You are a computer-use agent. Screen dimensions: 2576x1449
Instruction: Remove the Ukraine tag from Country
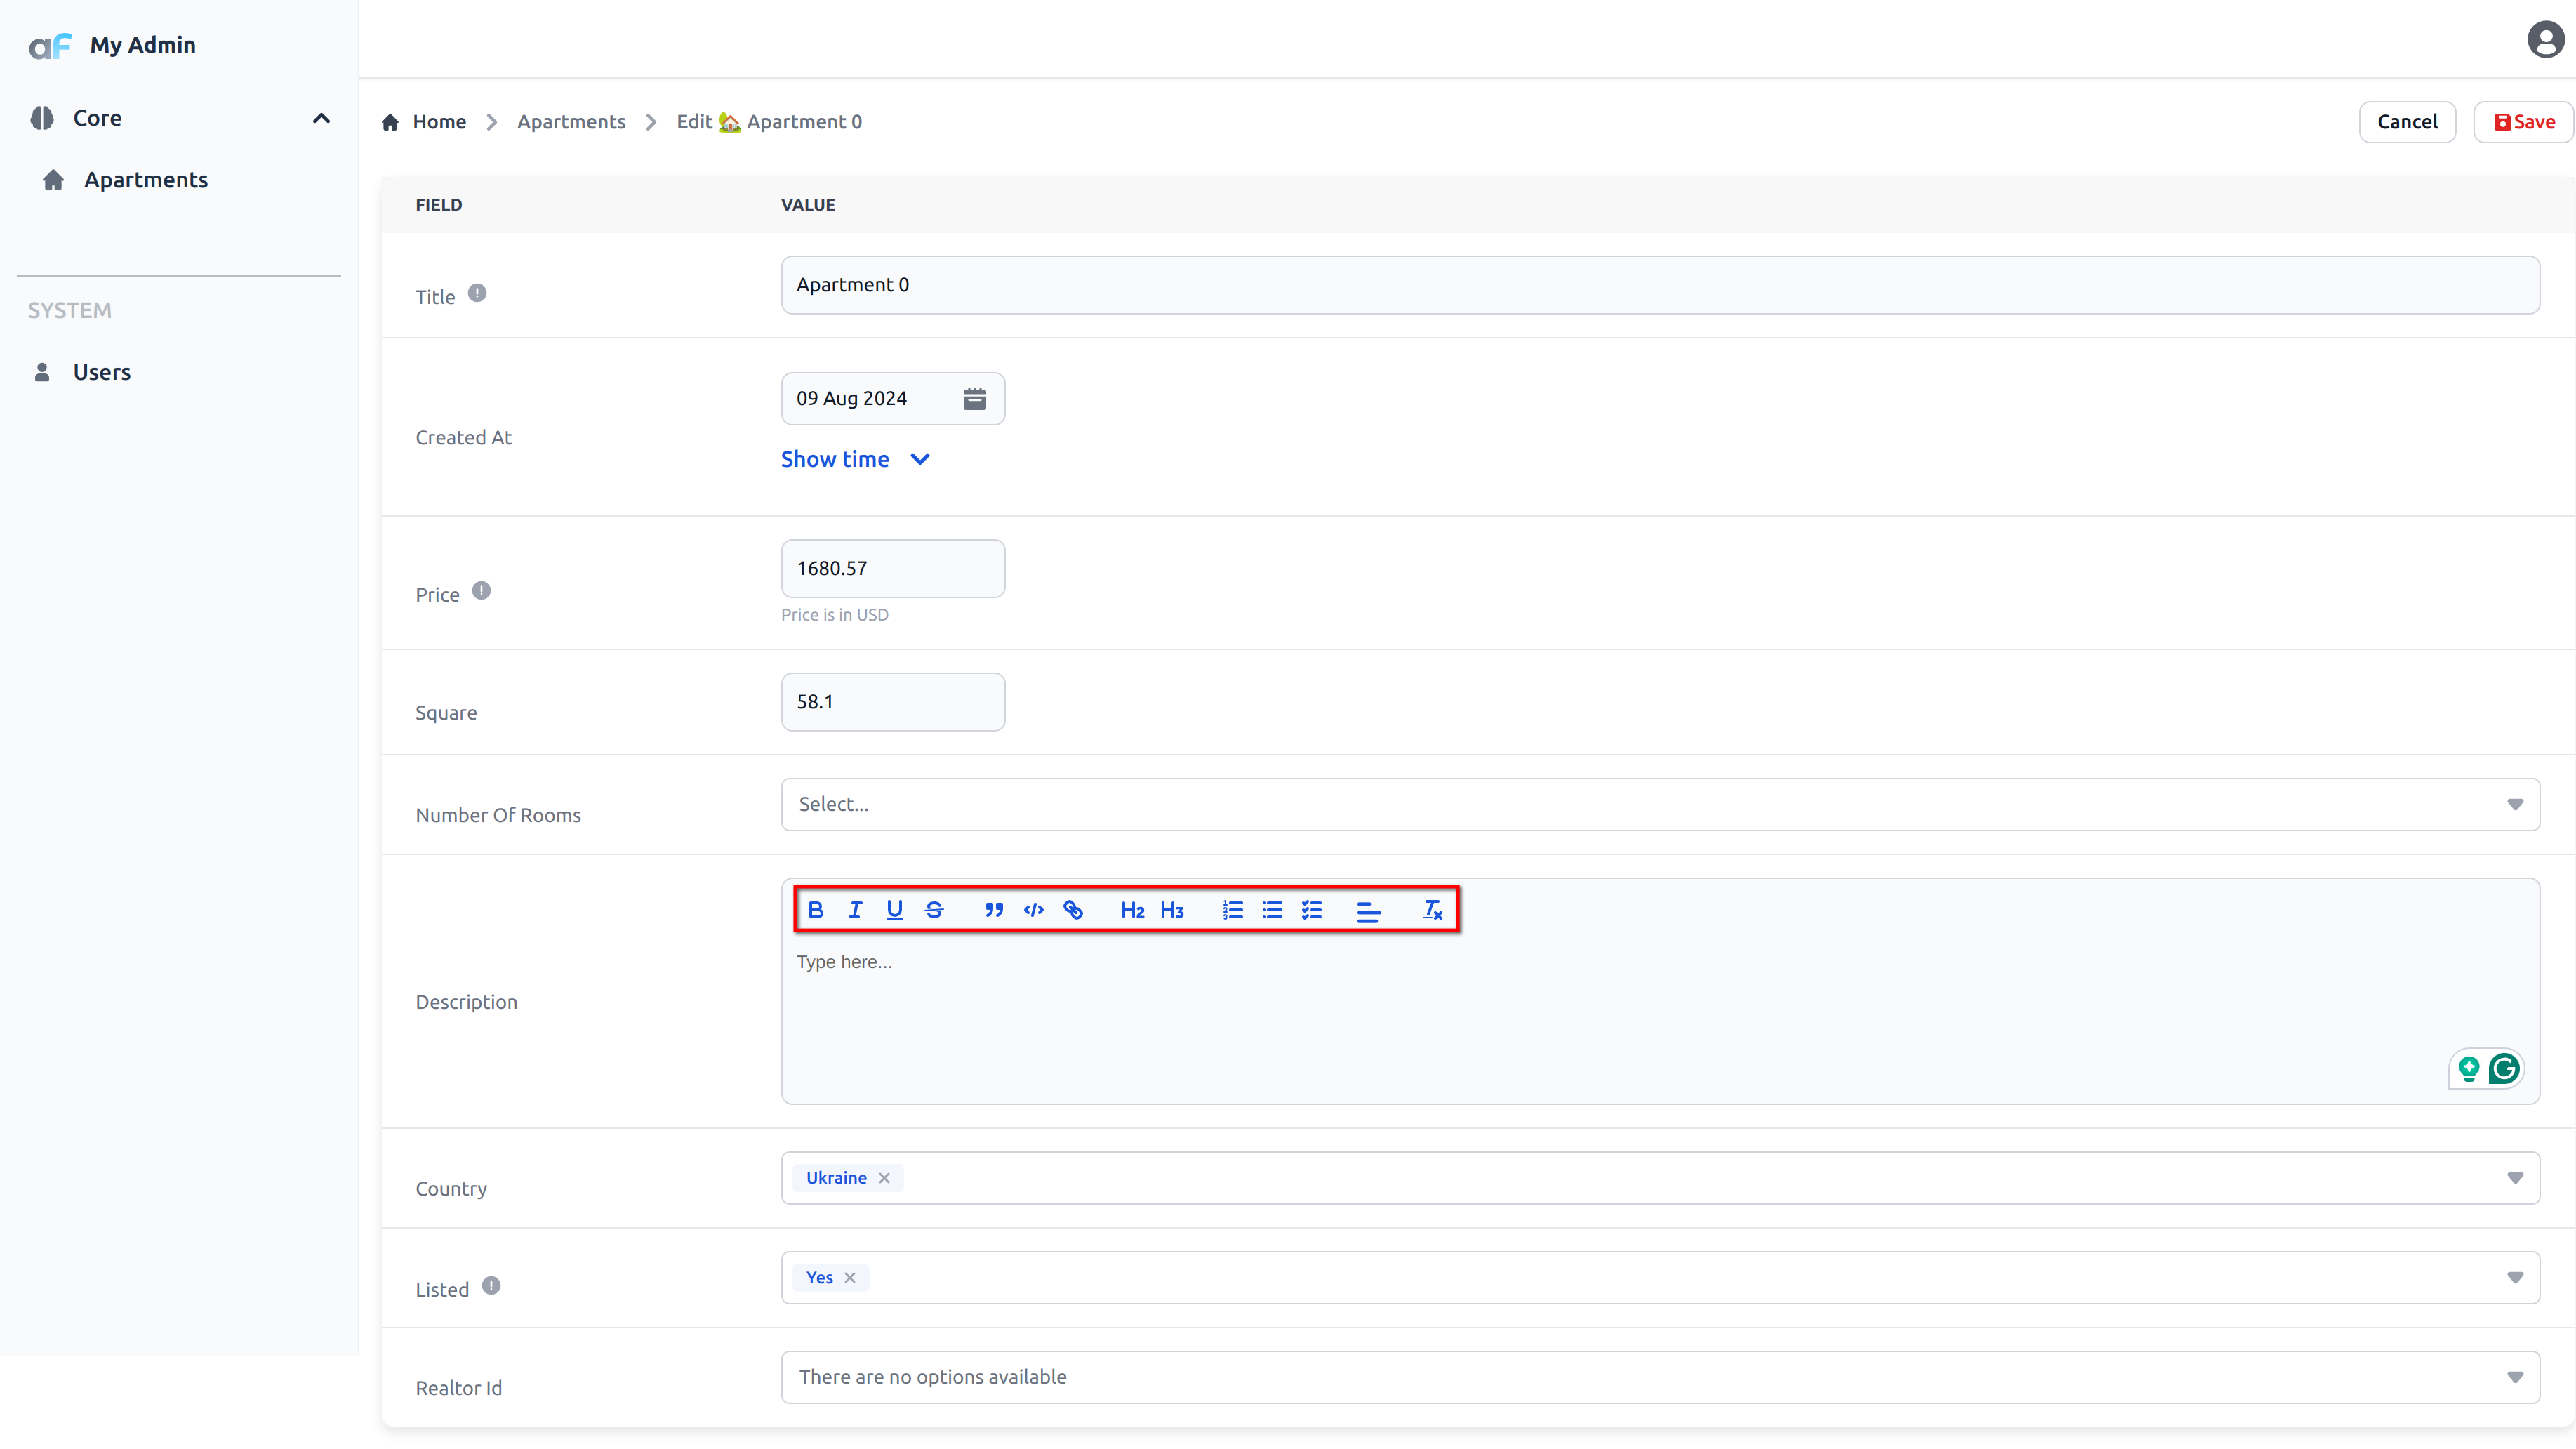pos(884,1178)
